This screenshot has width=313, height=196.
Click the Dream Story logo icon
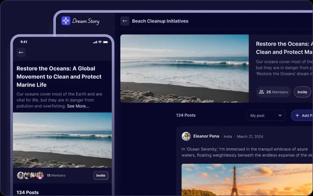click(x=66, y=21)
